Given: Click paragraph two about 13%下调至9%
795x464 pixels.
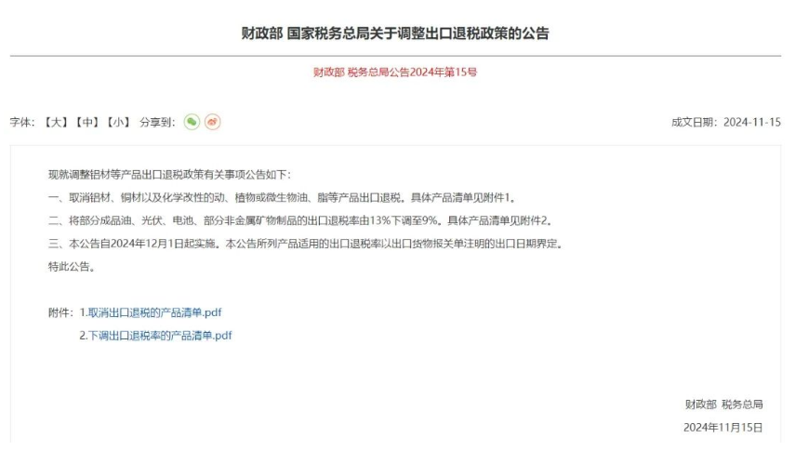Looking at the screenshot, I should [300, 220].
